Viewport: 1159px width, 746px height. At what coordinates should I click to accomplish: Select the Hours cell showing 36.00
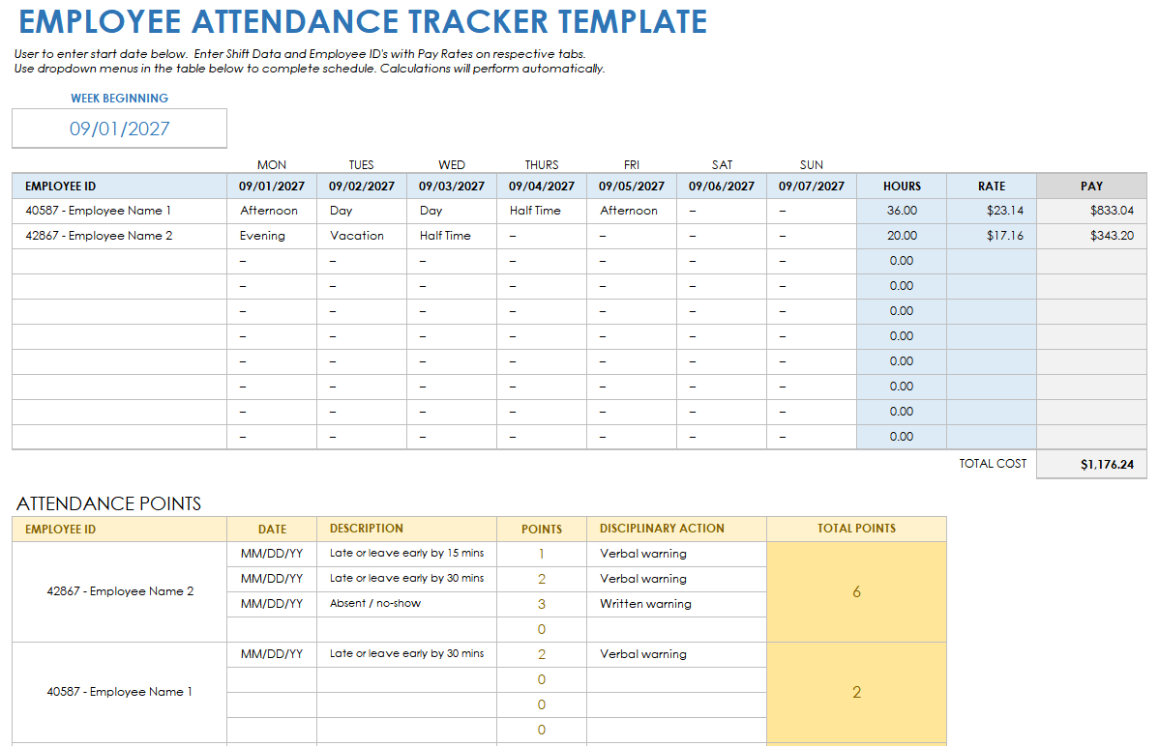click(901, 210)
